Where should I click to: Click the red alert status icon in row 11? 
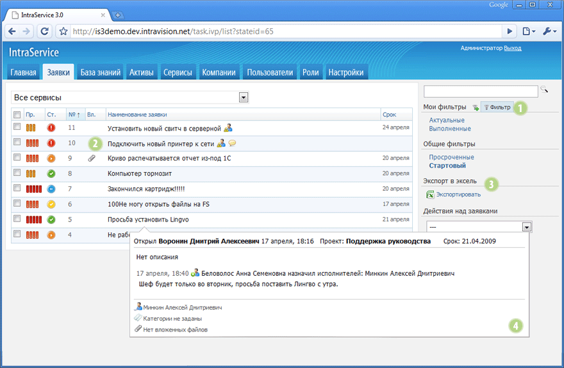click(51, 127)
